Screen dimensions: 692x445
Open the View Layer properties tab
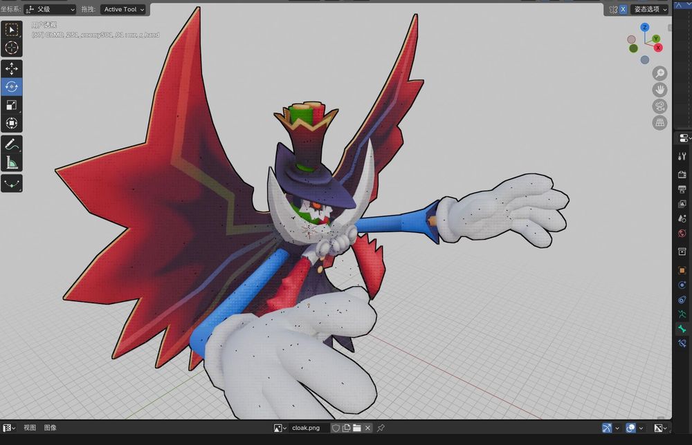tap(682, 204)
